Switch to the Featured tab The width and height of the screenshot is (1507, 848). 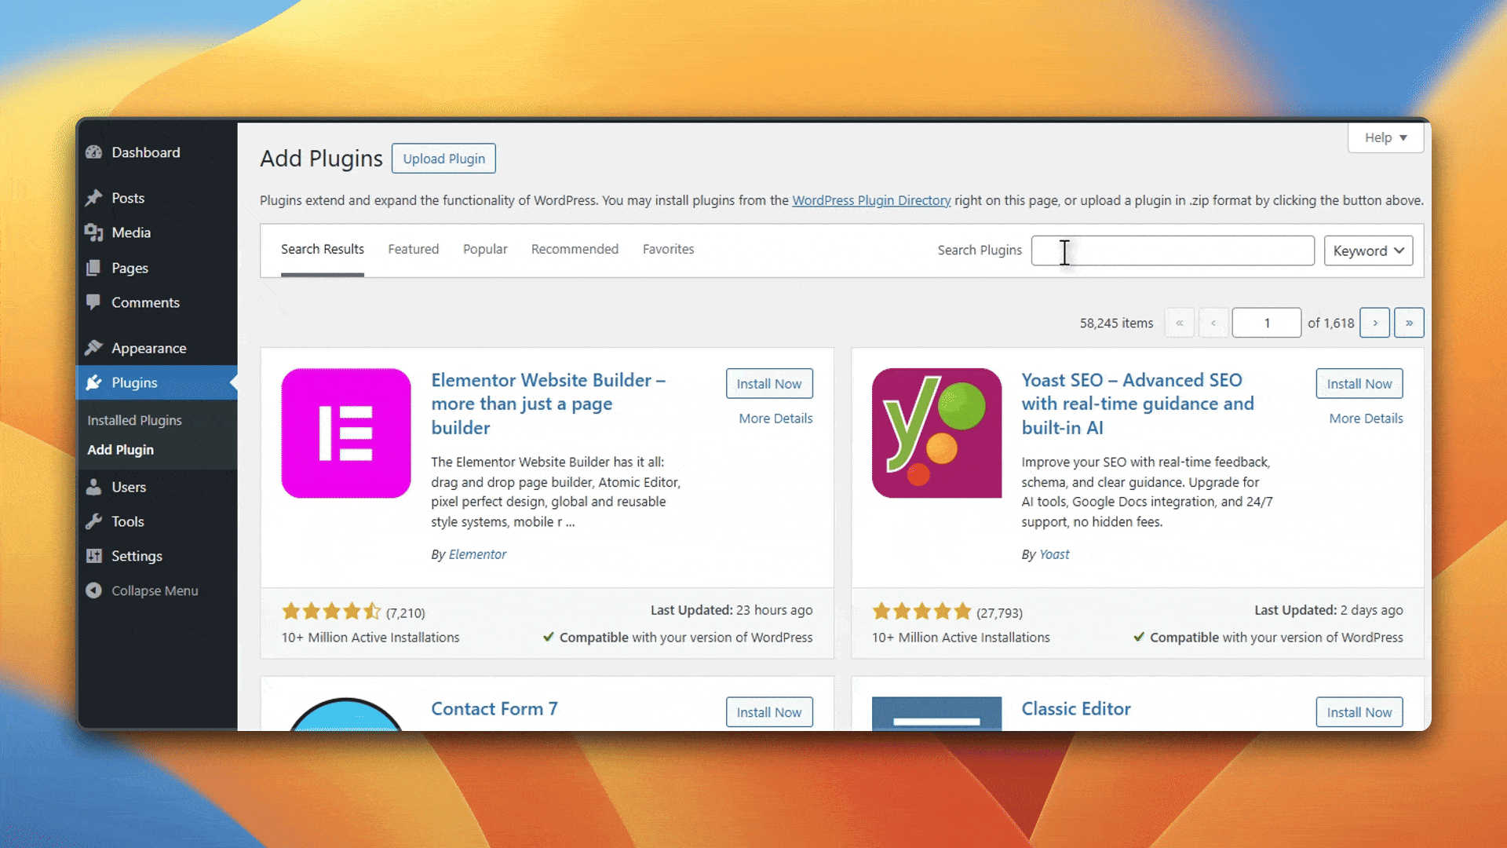click(413, 249)
